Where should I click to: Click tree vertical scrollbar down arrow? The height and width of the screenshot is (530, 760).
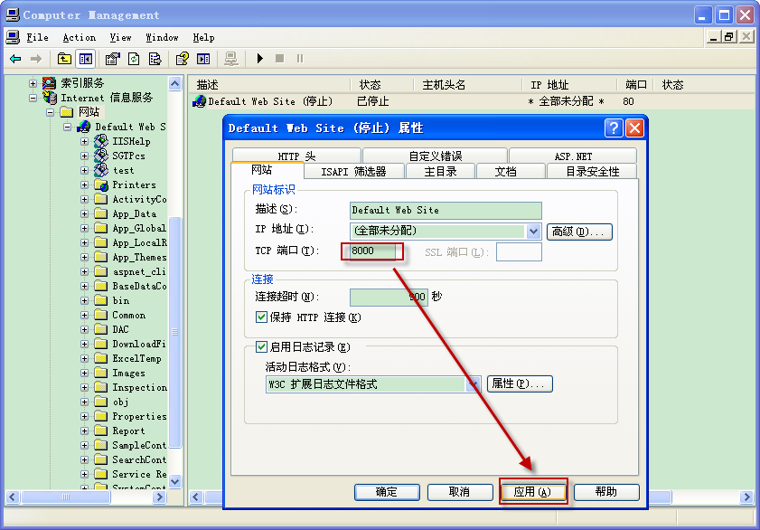click(175, 481)
